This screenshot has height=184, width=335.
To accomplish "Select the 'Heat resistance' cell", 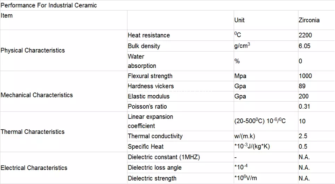I will (181, 35).
